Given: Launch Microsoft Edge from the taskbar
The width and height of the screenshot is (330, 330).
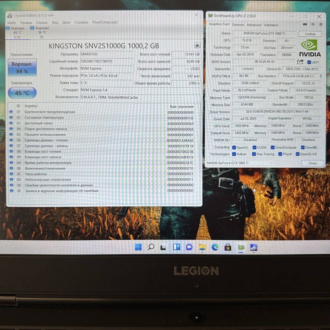Looking at the screenshot, I should point(215,247).
